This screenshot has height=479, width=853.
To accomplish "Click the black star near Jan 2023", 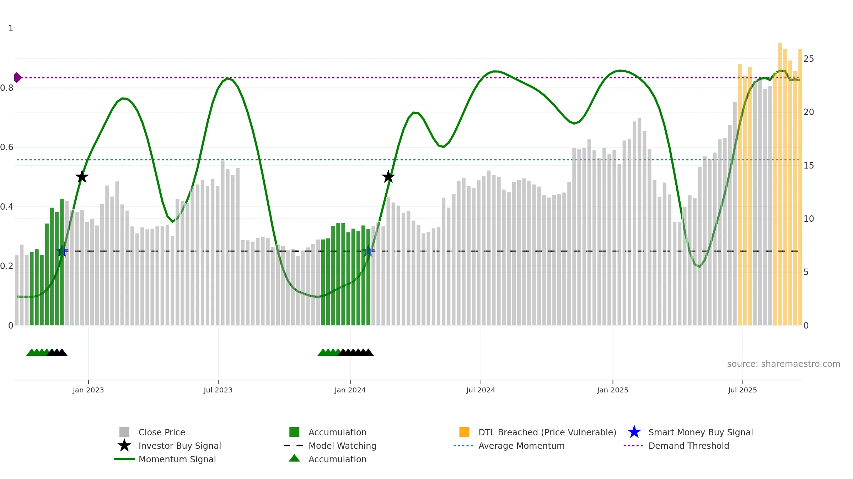I will pyautogui.click(x=82, y=177).
